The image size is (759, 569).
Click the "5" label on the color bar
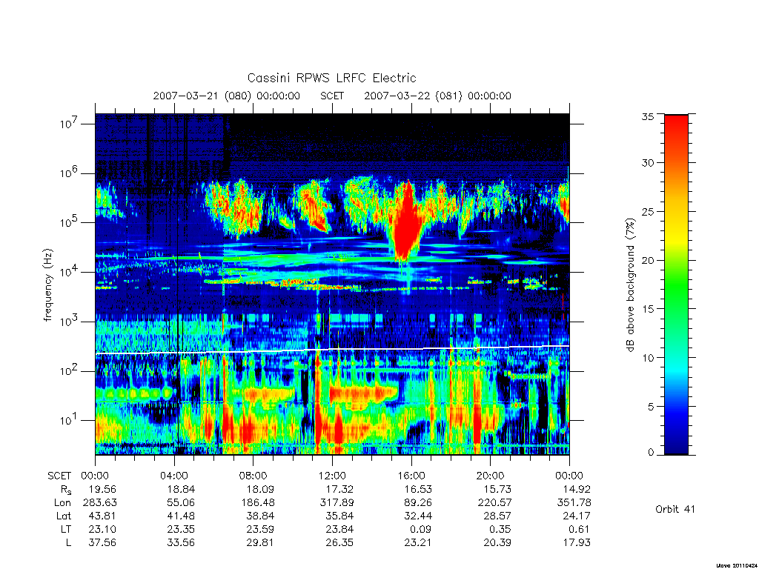coord(651,407)
